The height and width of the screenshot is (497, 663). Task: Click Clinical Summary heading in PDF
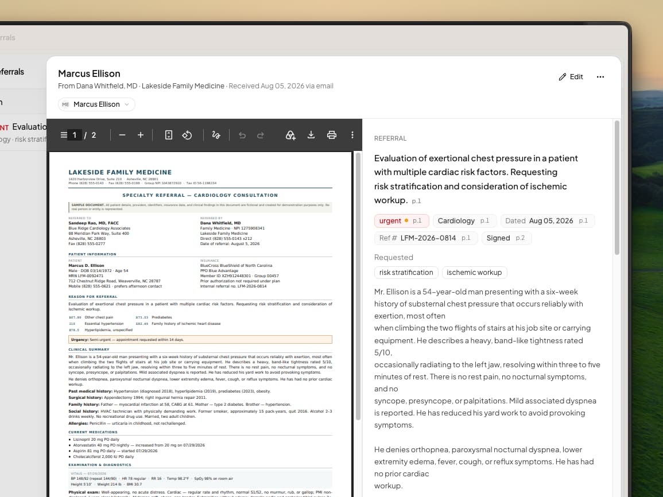89,350
